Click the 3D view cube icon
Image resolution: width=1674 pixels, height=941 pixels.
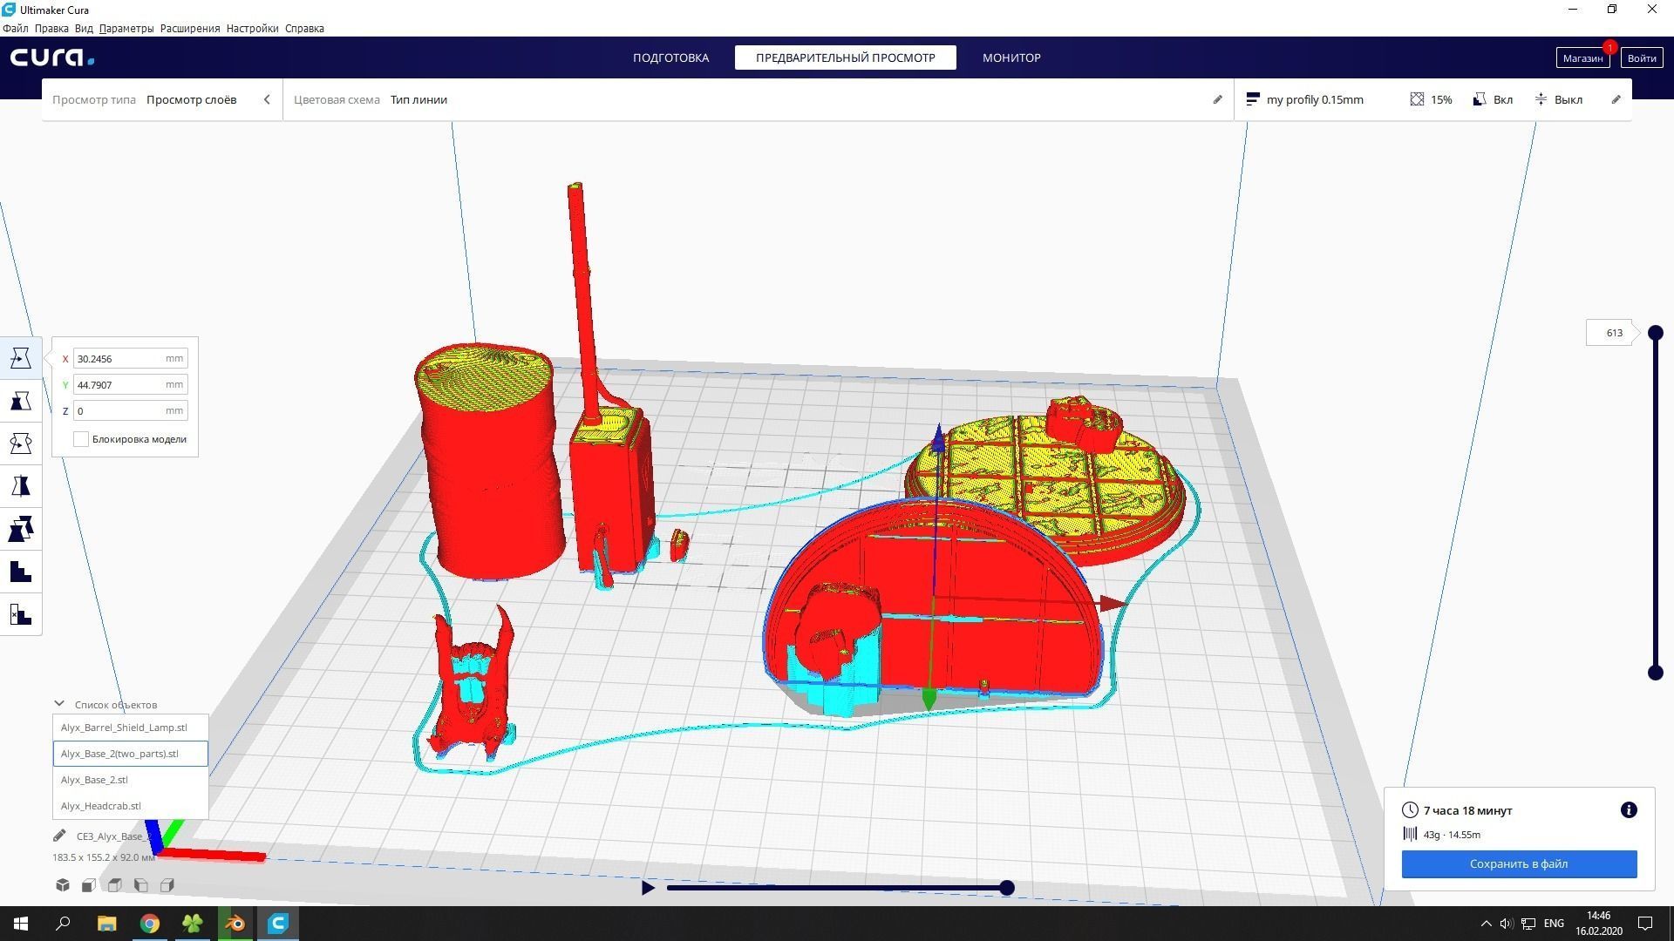(x=63, y=885)
